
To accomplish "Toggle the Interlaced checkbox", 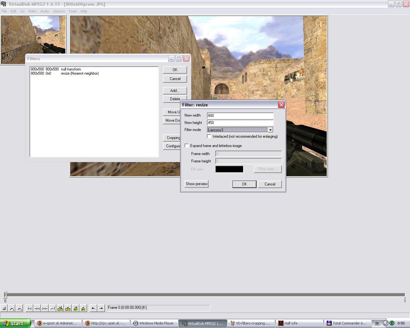I will [209, 136].
